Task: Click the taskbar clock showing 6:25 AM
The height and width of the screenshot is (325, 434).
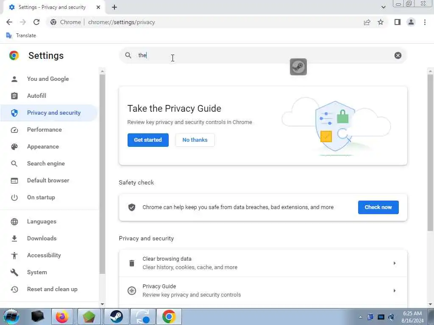Action: (x=412, y=317)
